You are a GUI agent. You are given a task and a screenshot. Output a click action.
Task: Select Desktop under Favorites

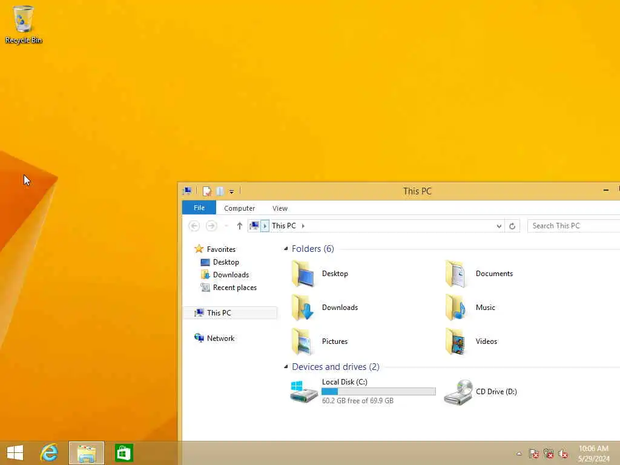[x=226, y=262]
